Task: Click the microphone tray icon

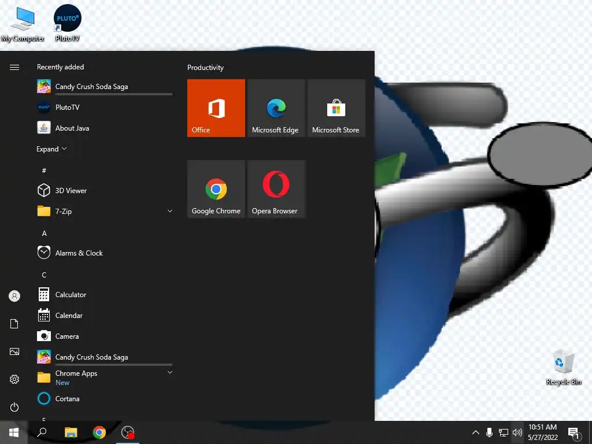Action: pos(489,432)
